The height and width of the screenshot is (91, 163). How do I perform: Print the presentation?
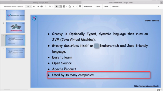click(42, 6)
